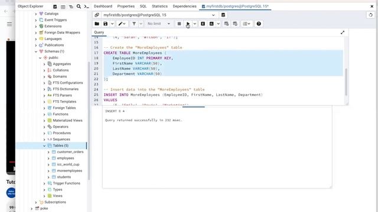Viewport: 378px width, 212px height.
Task: Select the Functions tree item
Action: click(x=60, y=114)
